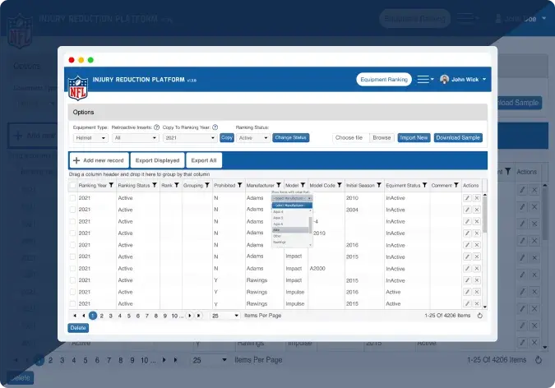Open the hamburger menu in header
Image resolution: width=555 pixels, height=388 pixels.
click(423, 80)
